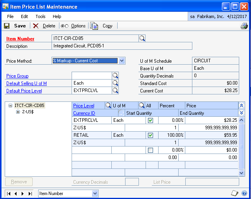Click the Save floppy disk icon
Image resolution: width=251 pixels, height=199 pixels.
click(7, 26)
